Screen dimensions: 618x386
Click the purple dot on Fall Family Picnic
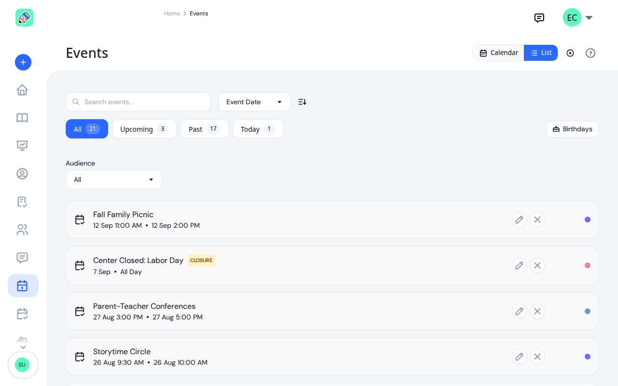pos(588,220)
